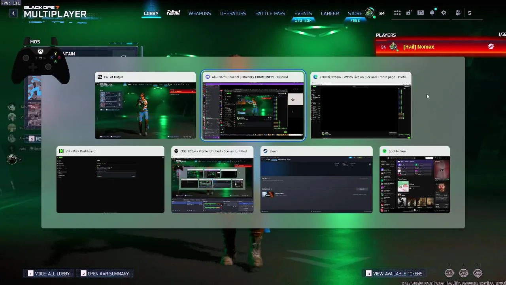Viewport: 506px width, 285px height.
Task: Click the FREE badge under STORE
Action: [355, 21]
